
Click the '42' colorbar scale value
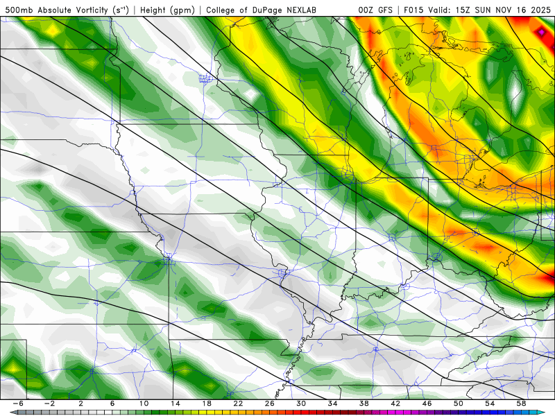395,404
